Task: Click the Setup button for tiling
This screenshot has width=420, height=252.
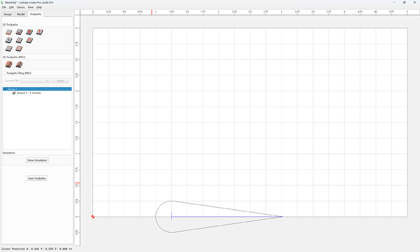Action: tap(60, 80)
